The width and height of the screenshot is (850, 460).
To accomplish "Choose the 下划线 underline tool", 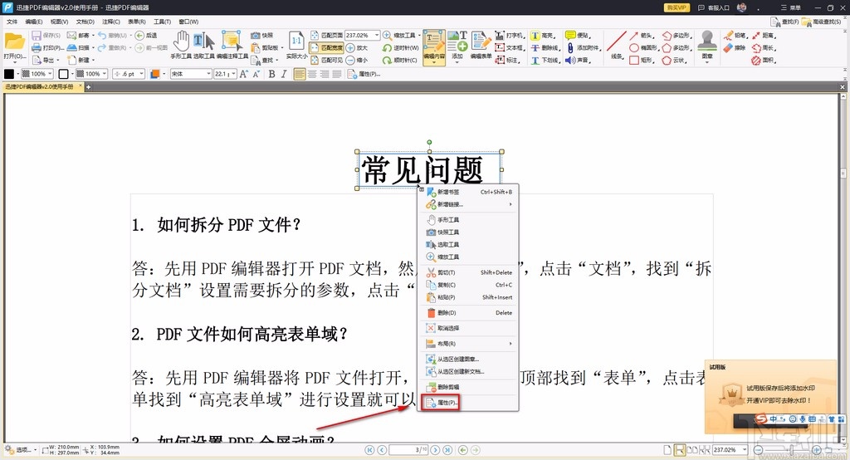I will [x=545, y=61].
